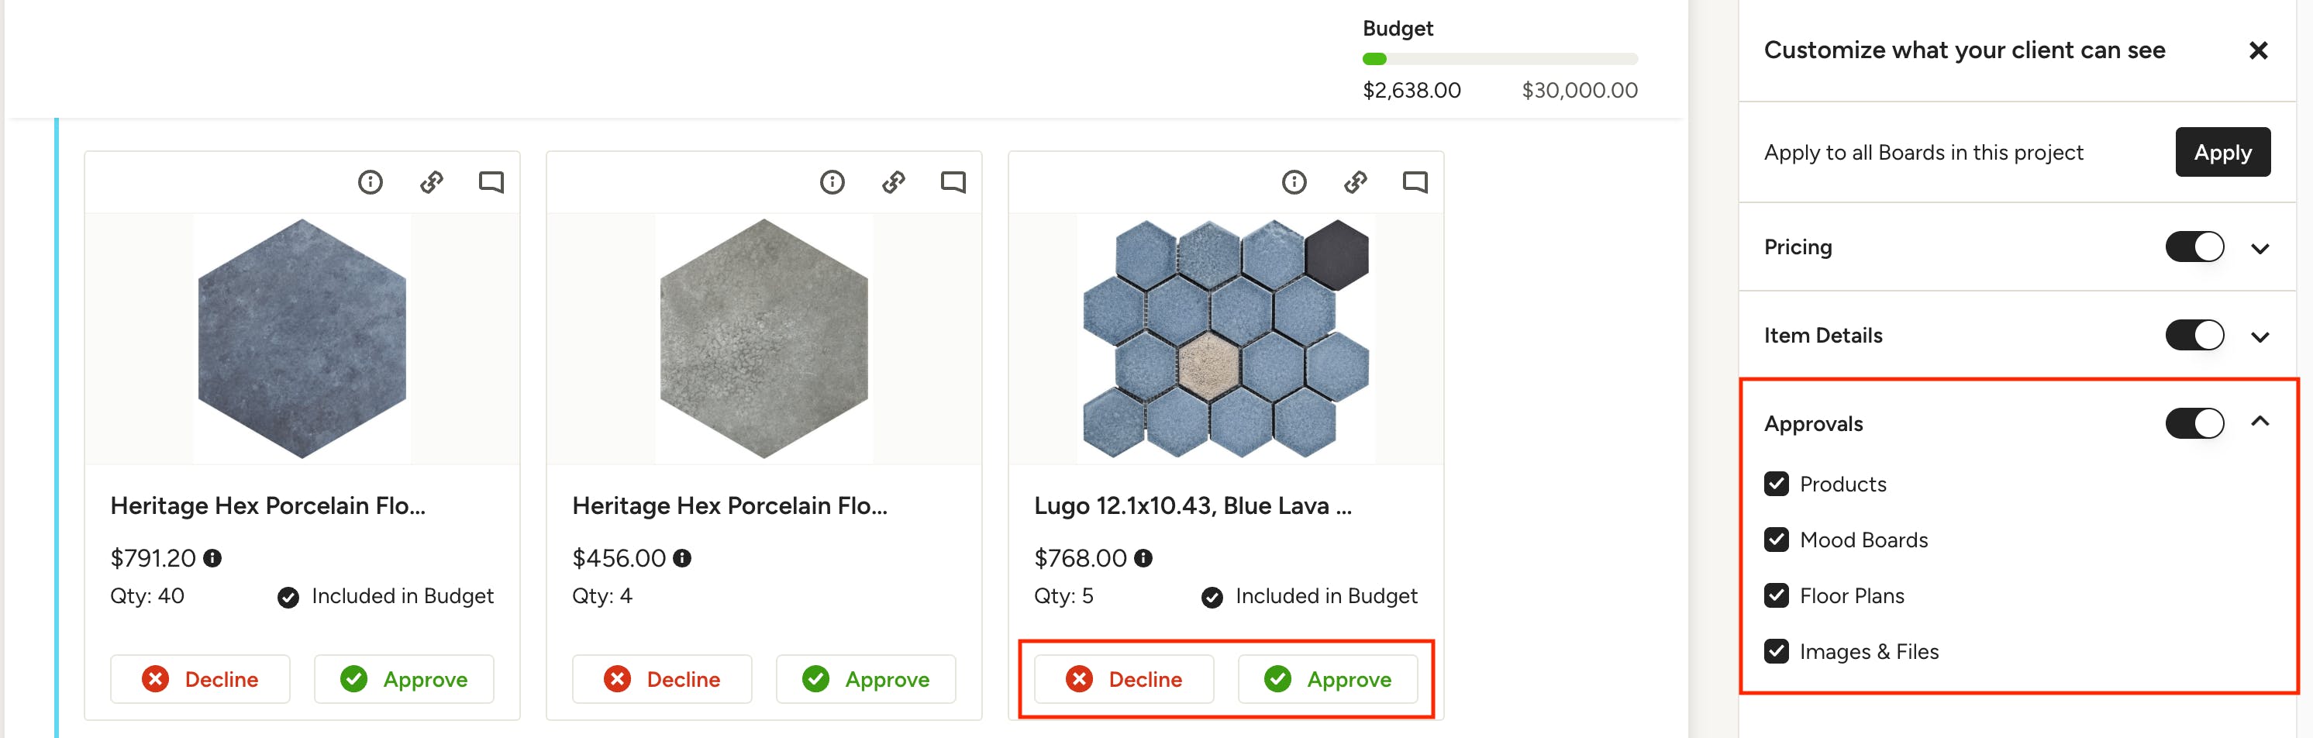This screenshot has width=2313, height=738.
Task: Toggle the Approvals switch
Action: (2194, 422)
